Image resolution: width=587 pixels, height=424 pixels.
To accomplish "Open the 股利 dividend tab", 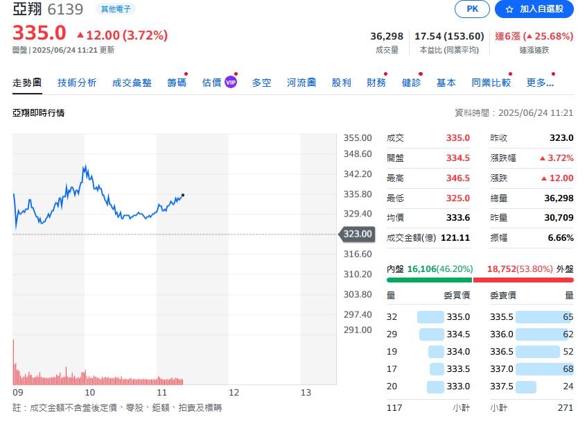I will coord(341,81).
